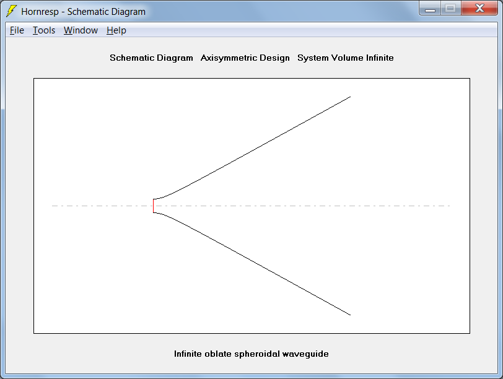
Task: Click the disabled maximize button
Action: click(x=451, y=8)
